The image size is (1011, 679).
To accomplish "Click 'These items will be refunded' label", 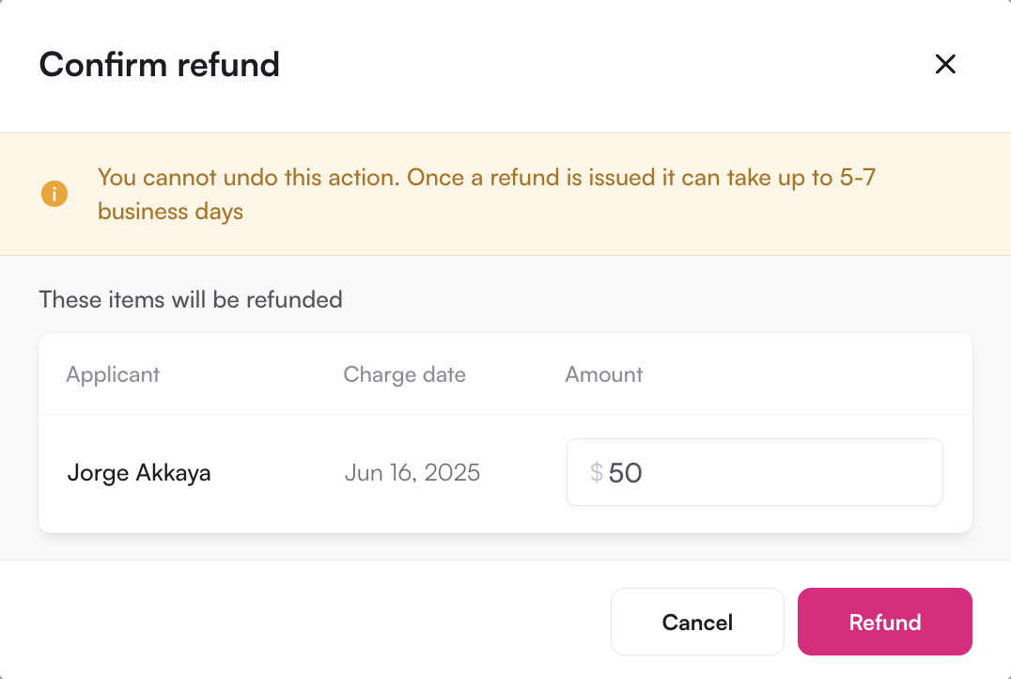I will coord(191,299).
